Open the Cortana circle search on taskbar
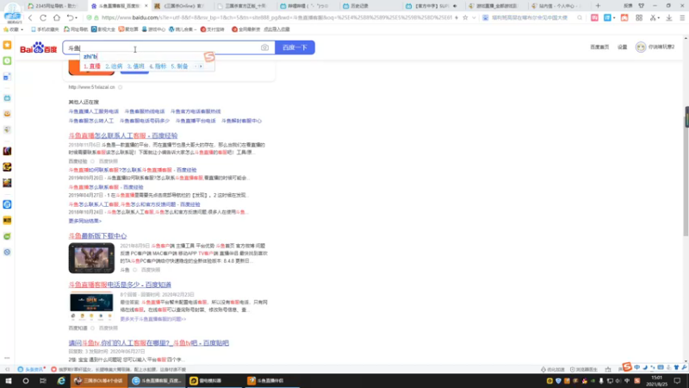 pyautogui.click(x=26, y=380)
